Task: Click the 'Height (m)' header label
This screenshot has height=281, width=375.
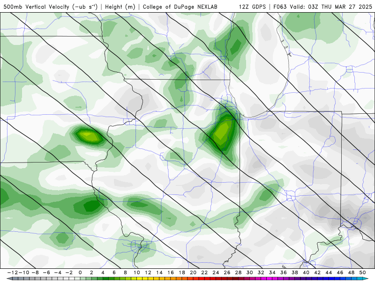Action: (x=120, y=7)
